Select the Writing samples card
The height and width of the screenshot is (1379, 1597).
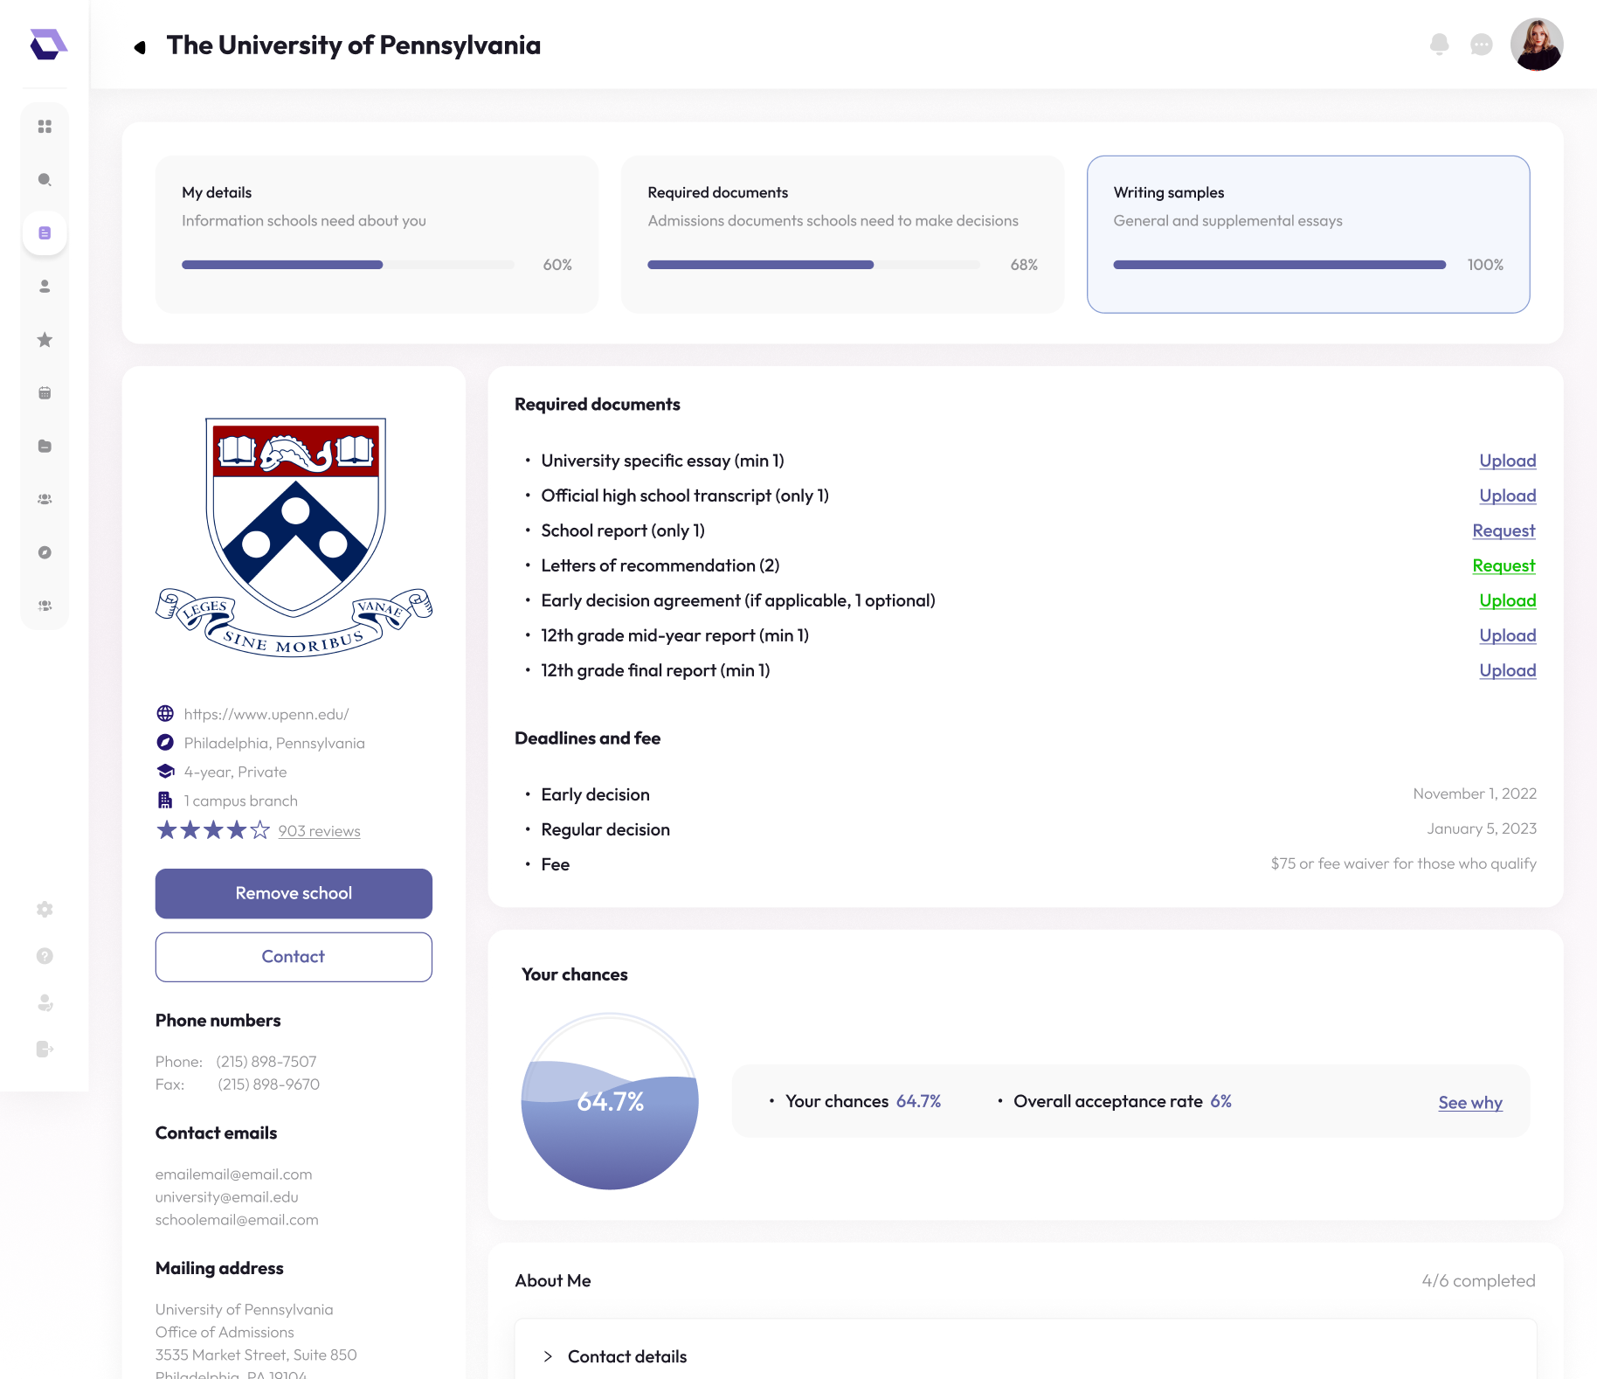point(1308,234)
